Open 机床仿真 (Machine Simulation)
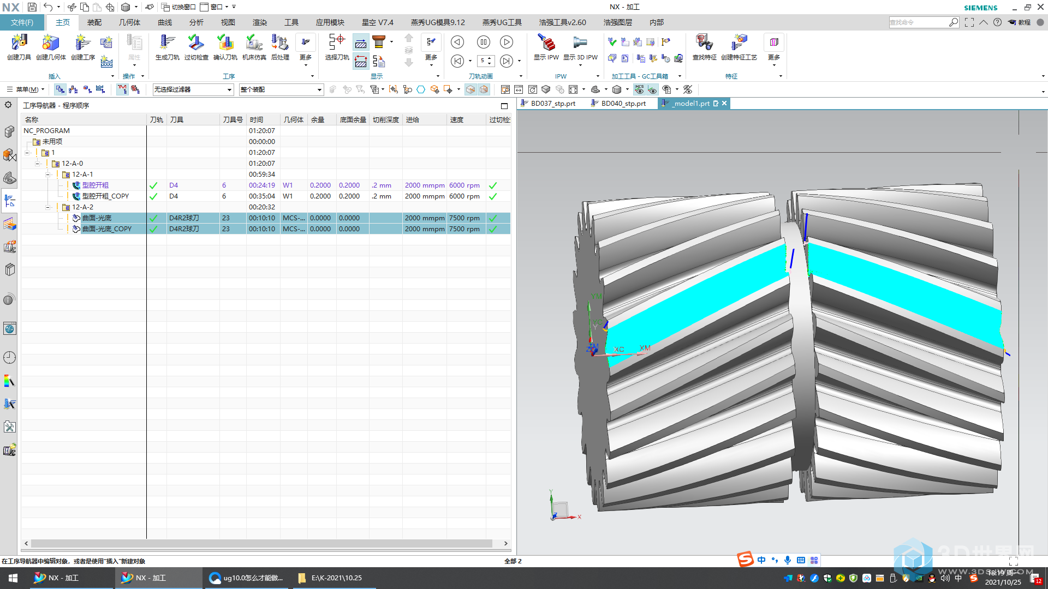1048x589 pixels. click(254, 47)
